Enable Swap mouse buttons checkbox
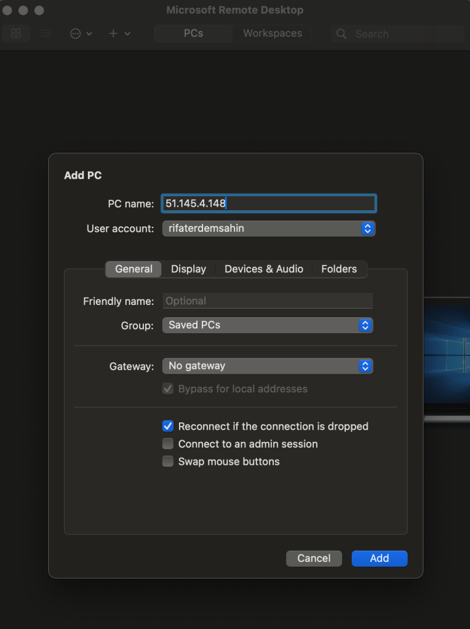The height and width of the screenshot is (629, 470). [x=168, y=461]
